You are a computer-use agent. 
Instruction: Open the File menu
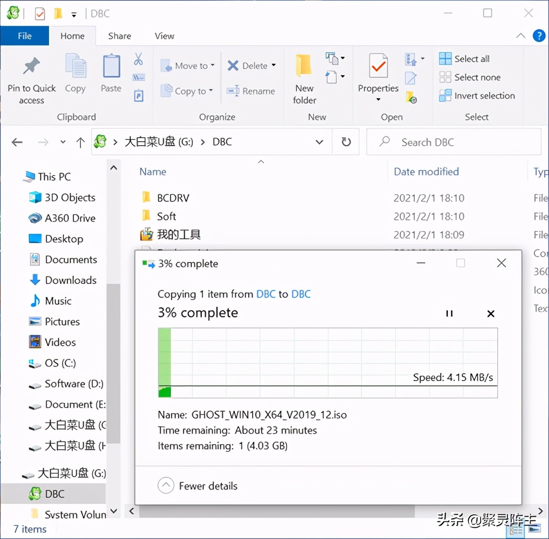(24, 36)
